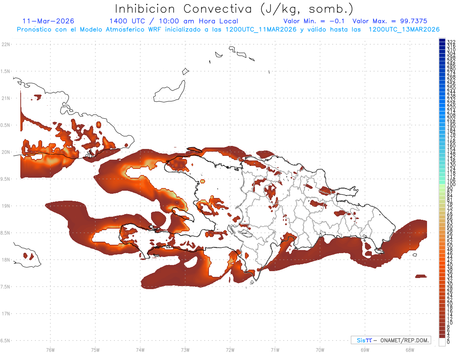
Task: Click the date '11-Mar-2026'
Action: [x=49, y=21]
